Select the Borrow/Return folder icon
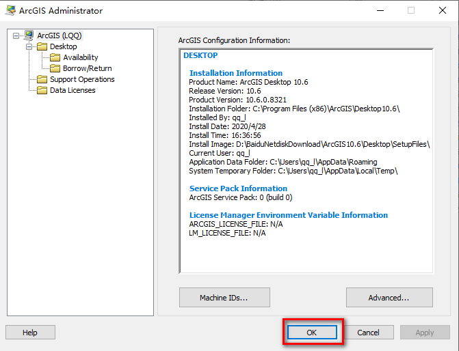 tap(55, 68)
